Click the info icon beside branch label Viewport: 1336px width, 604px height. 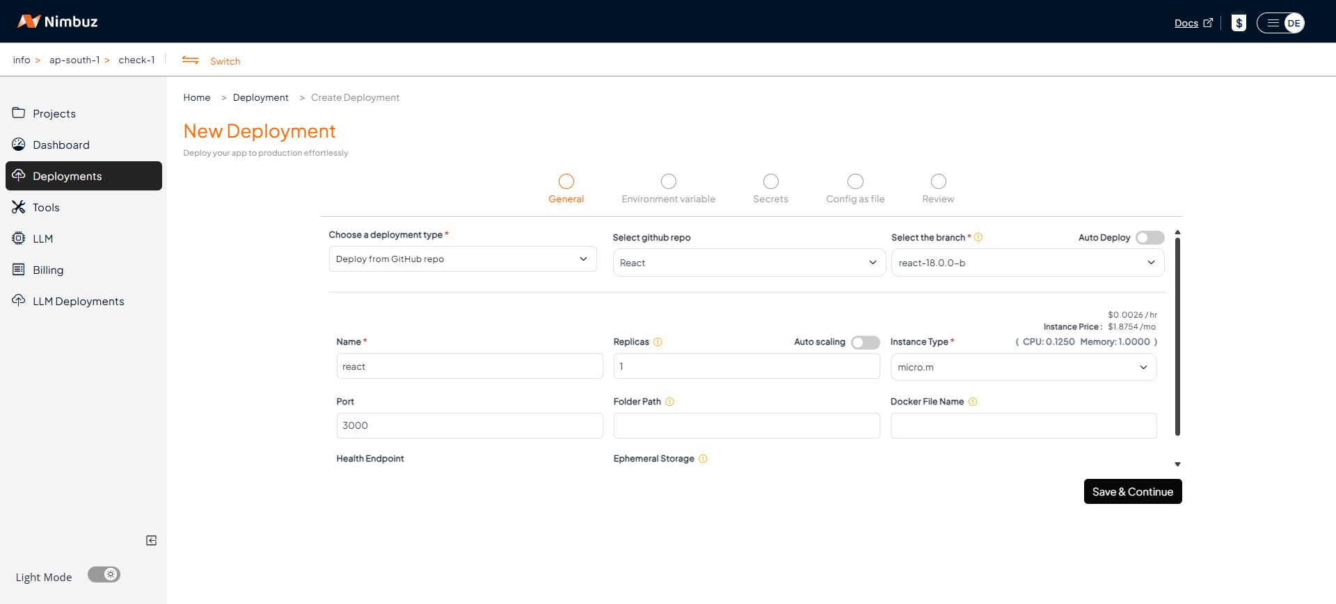click(978, 238)
